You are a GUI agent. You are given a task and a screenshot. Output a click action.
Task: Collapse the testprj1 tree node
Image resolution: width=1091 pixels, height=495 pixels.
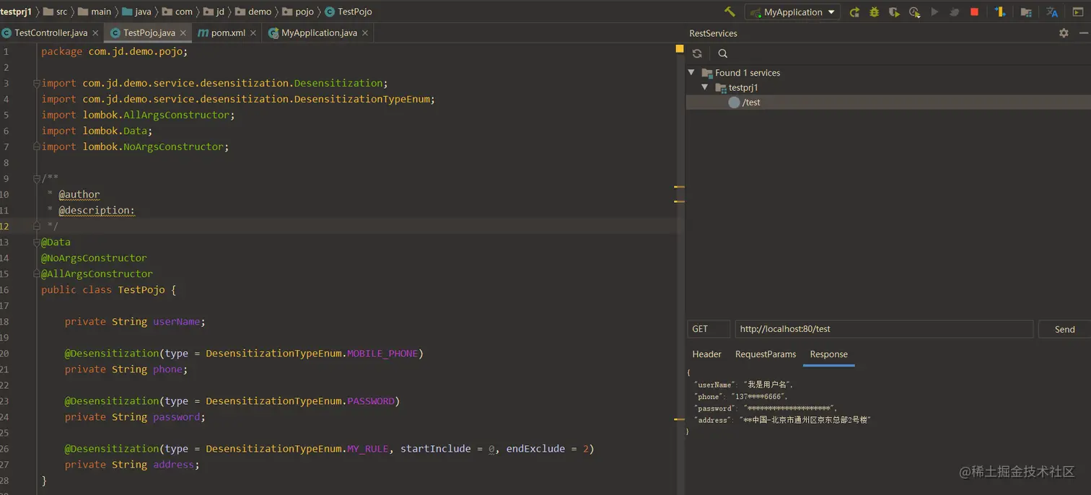point(705,87)
